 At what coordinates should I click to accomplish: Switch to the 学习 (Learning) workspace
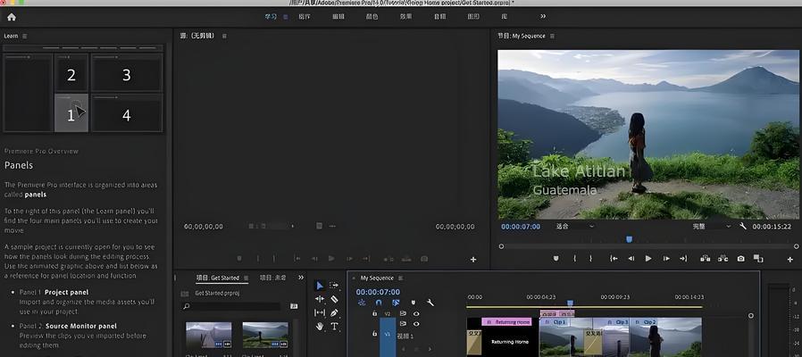coord(271,16)
